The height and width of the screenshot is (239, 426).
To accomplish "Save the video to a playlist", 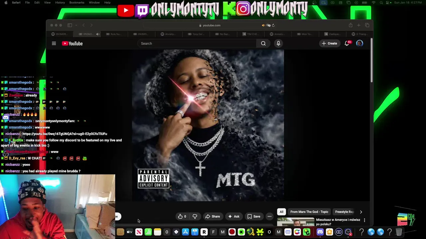I will coord(254,216).
